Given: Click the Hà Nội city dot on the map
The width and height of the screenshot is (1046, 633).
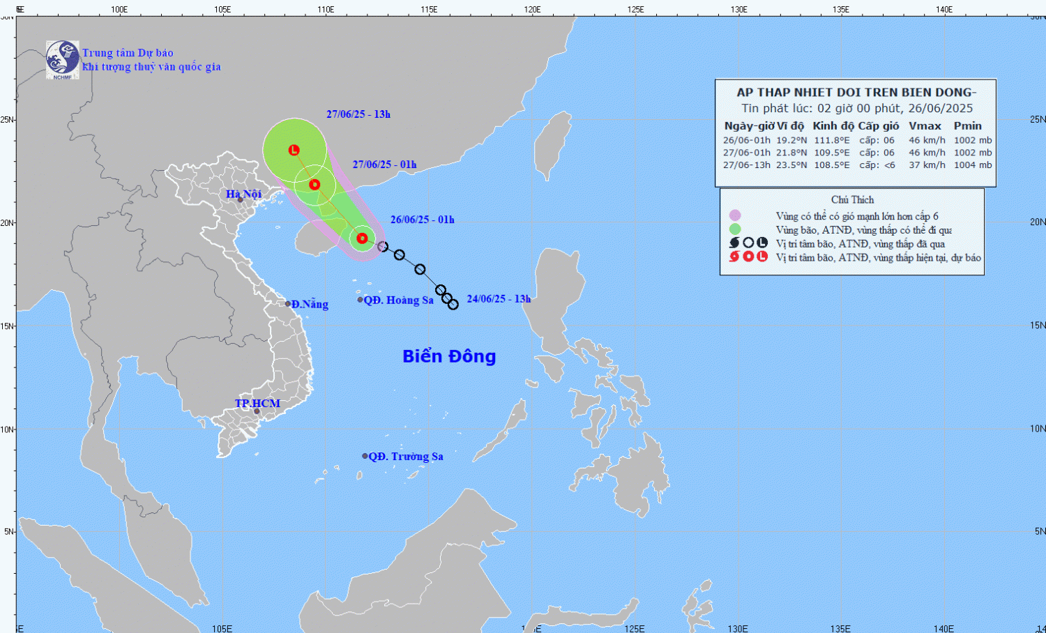Looking at the screenshot, I should pos(240,200).
